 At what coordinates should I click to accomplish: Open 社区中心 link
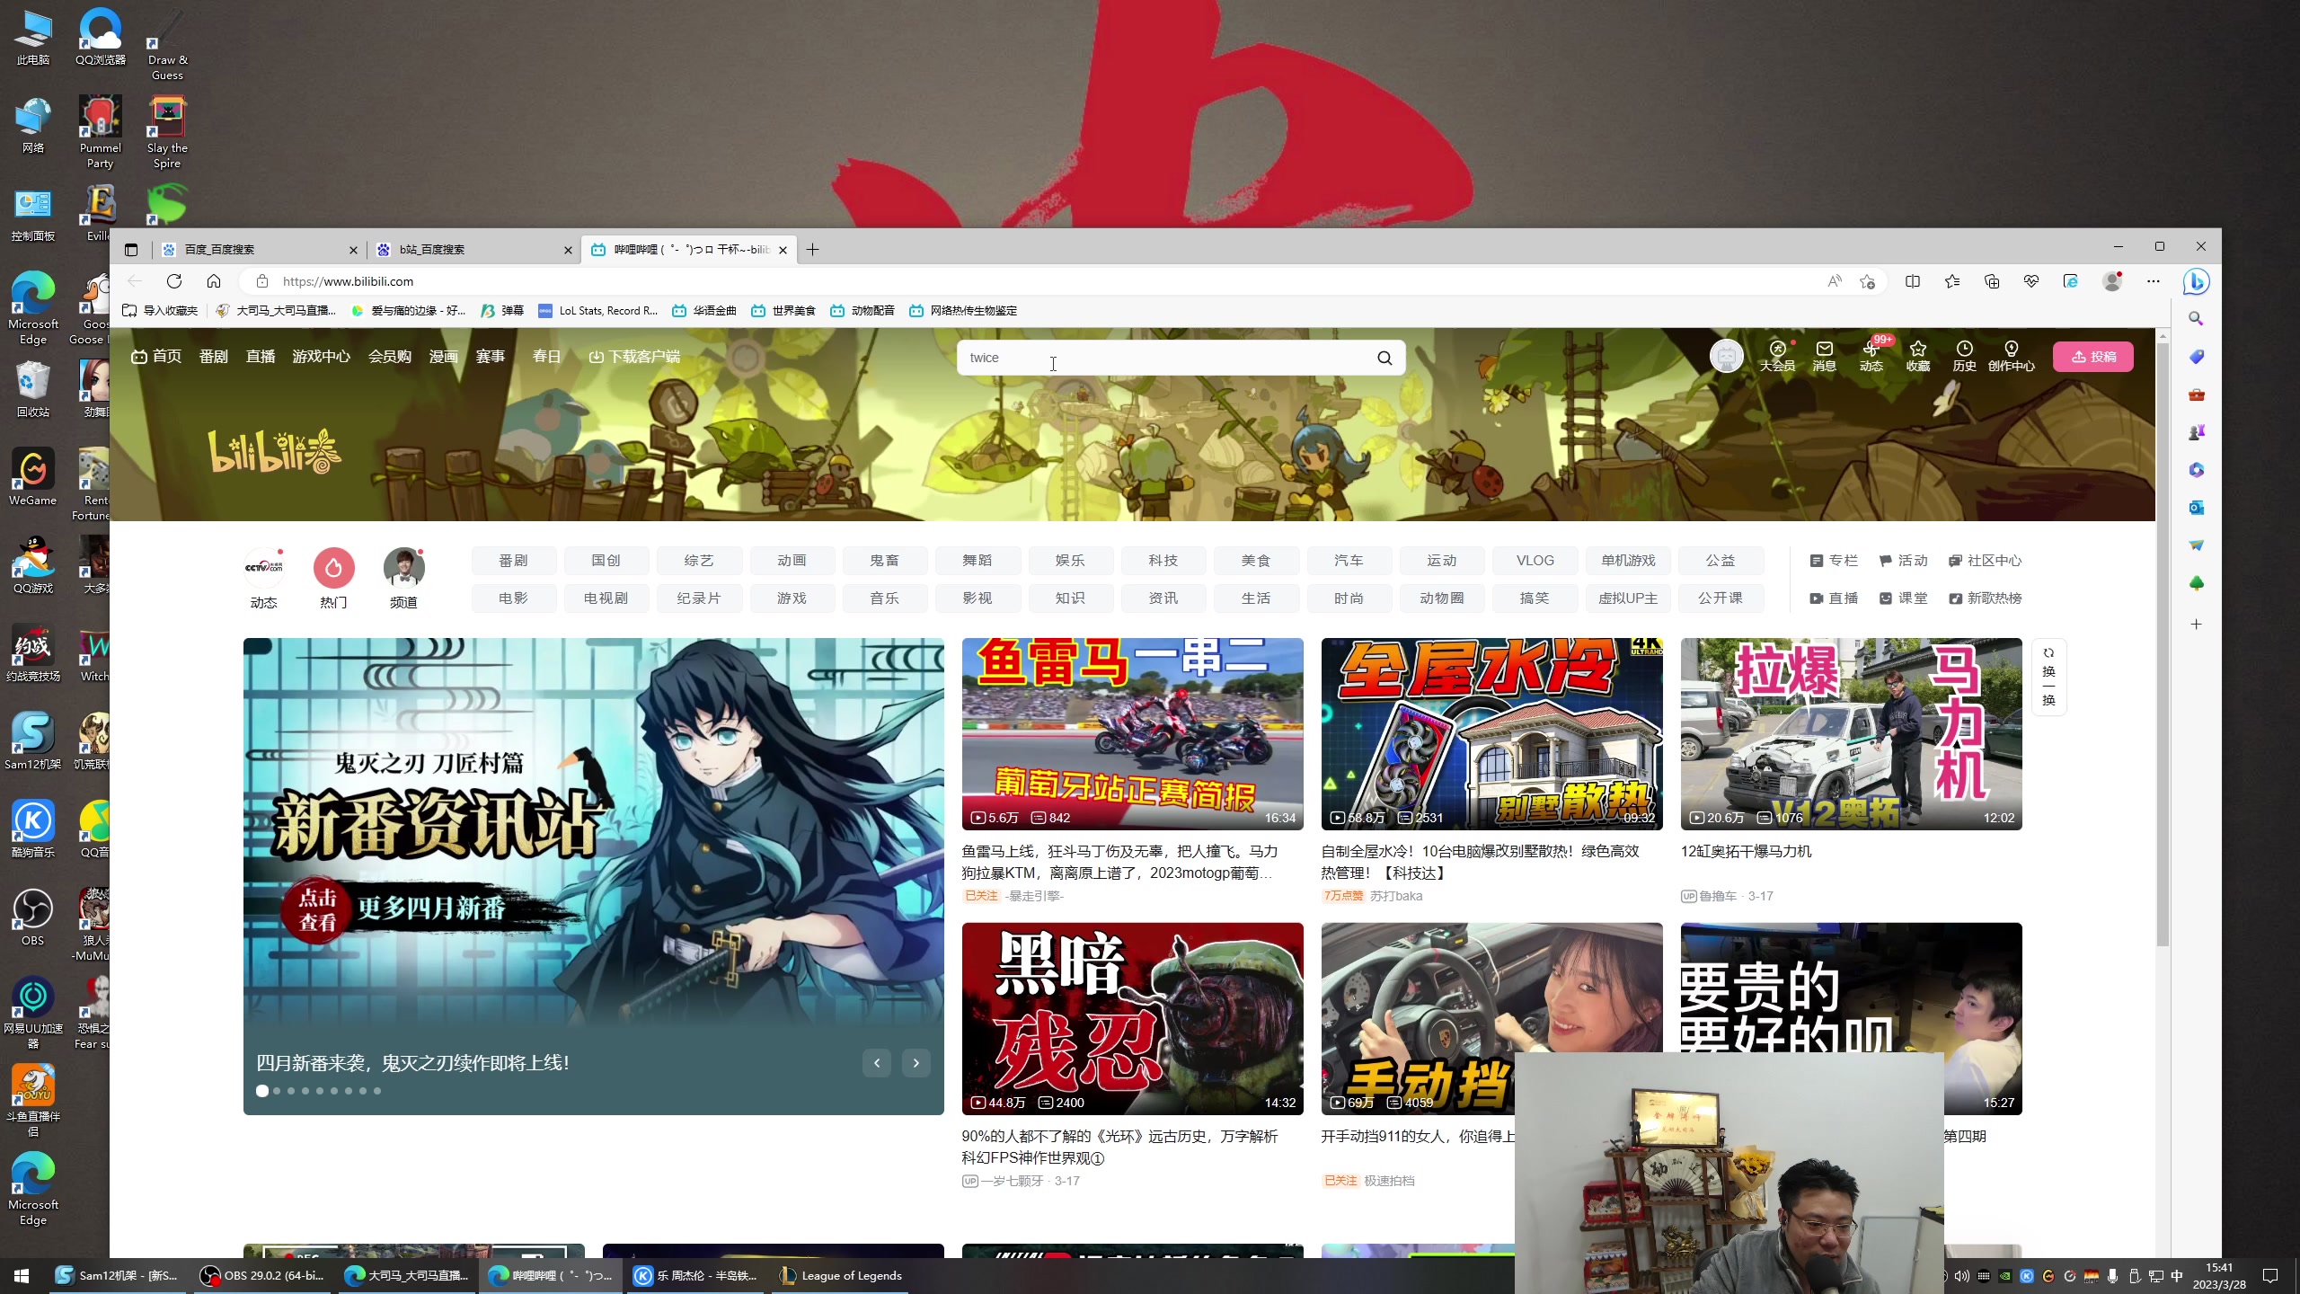click(x=1986, y=561)
